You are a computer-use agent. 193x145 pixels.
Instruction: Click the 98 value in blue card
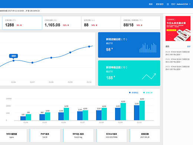point(108,49)
